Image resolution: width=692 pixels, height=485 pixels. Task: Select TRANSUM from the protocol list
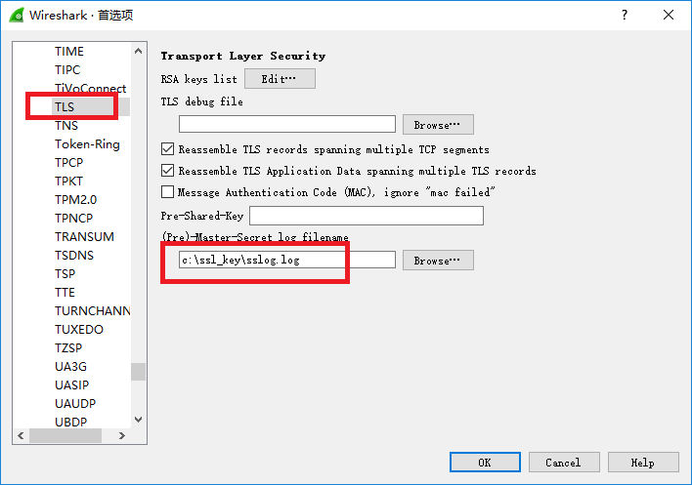point(84,236)
